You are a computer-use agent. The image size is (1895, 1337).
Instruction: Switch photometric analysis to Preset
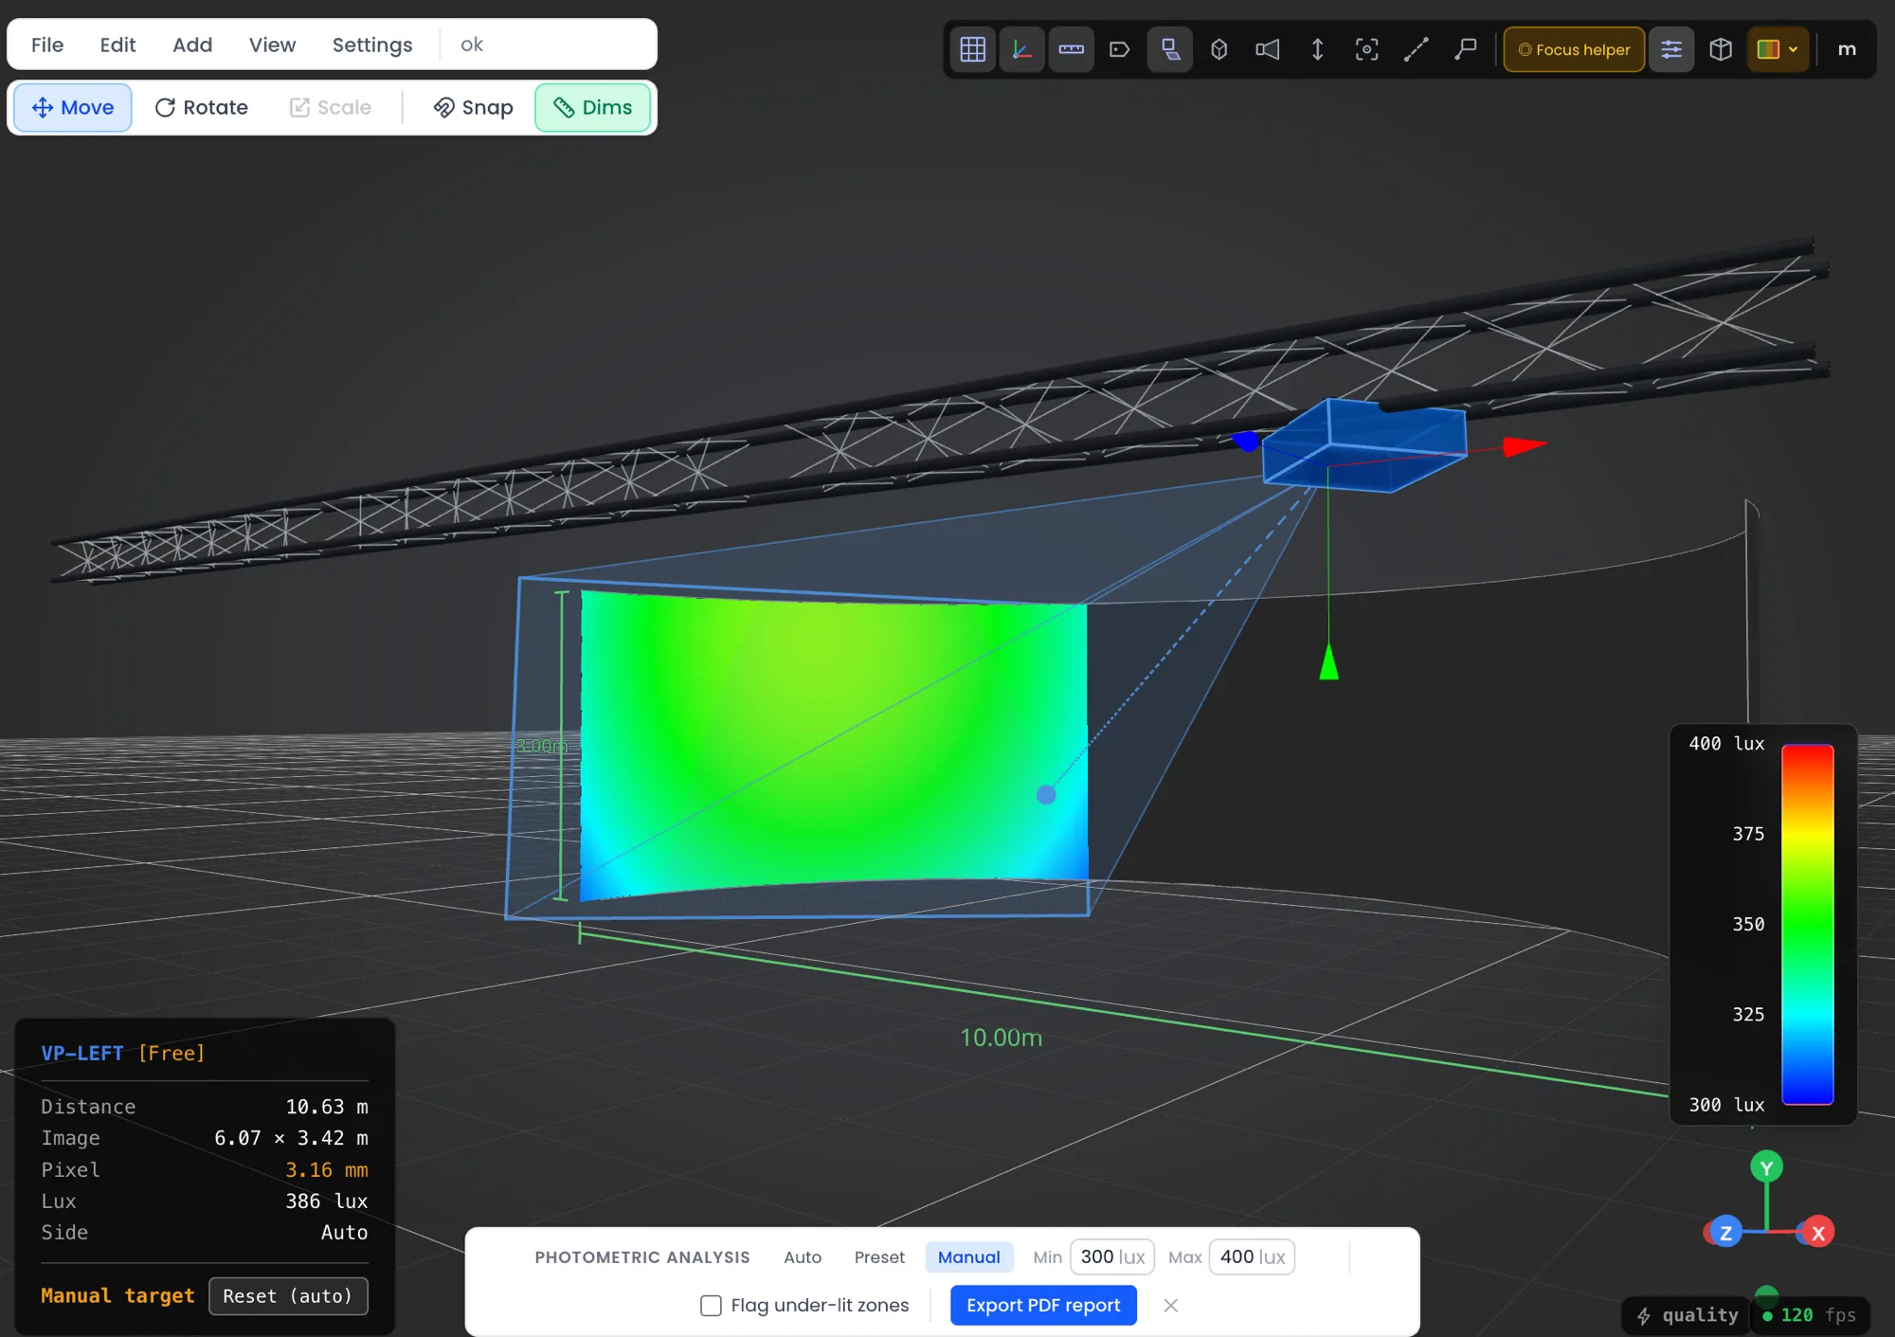click(x=879, y=1256)
